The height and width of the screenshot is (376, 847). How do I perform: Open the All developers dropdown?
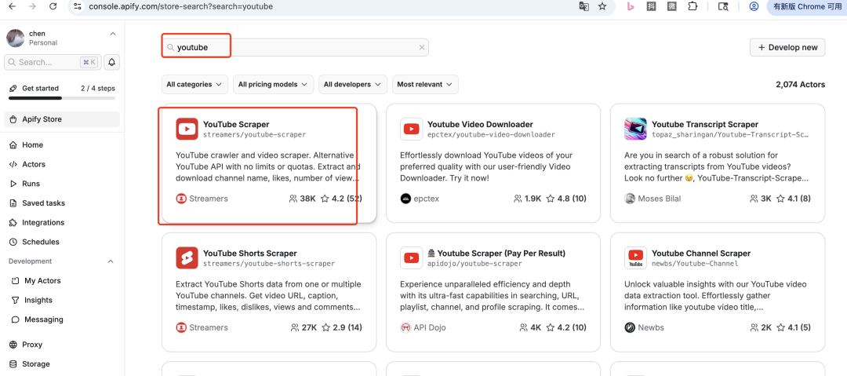352,84
